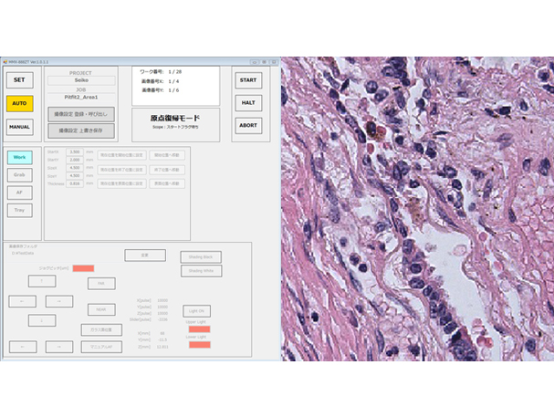Open the Grab tab
Screen dimensions: 554x417
[20, 175]
